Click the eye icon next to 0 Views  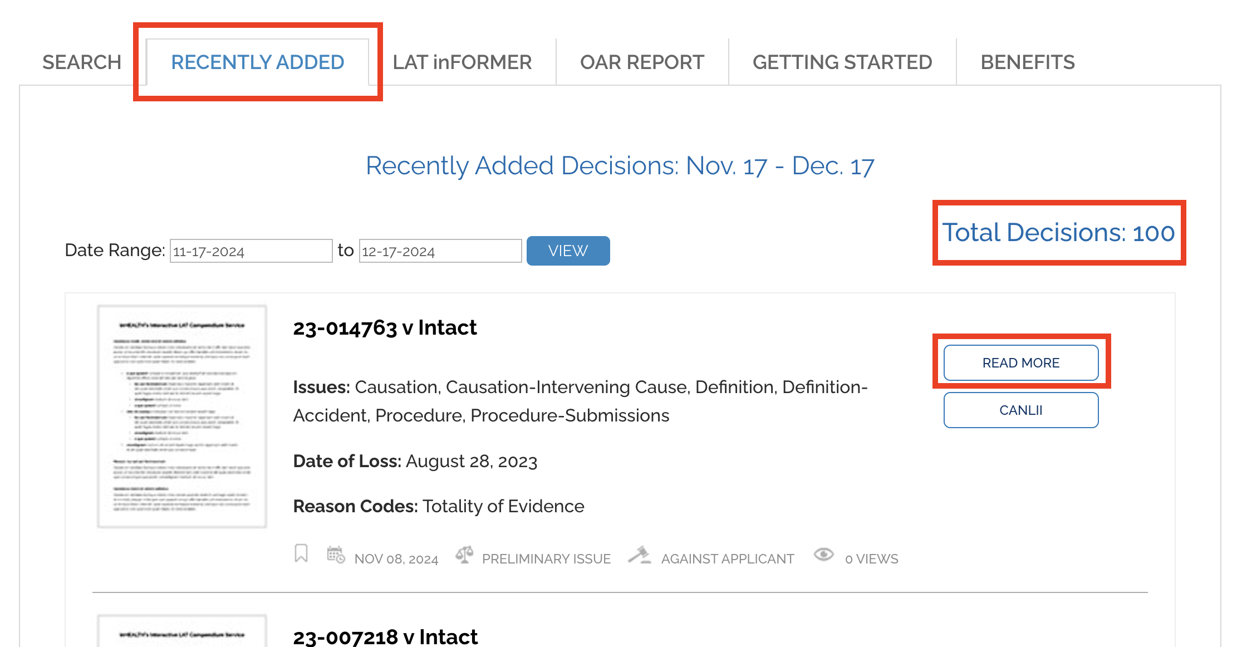[x=823, y=555]
